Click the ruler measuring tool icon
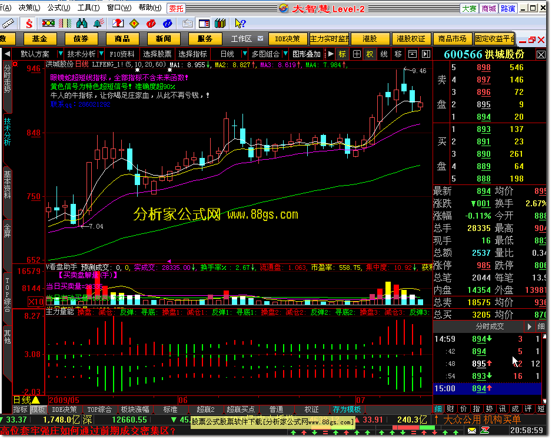This screenshot has height=439, width=552. click(x=8, y=24)
